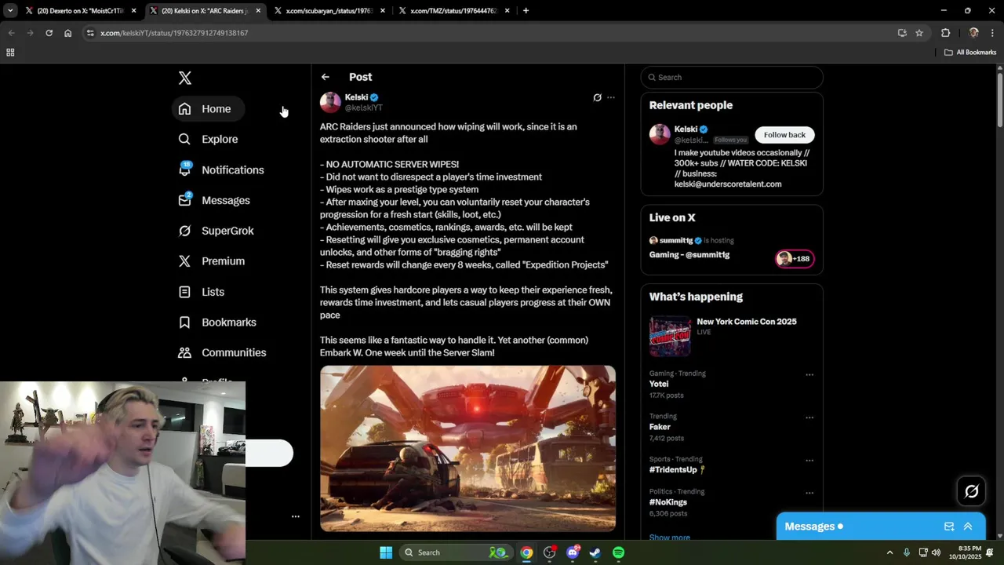The width and height of the screenshot is (1004, 565).
Task: Click the X Search field
Action: [732, 77]
